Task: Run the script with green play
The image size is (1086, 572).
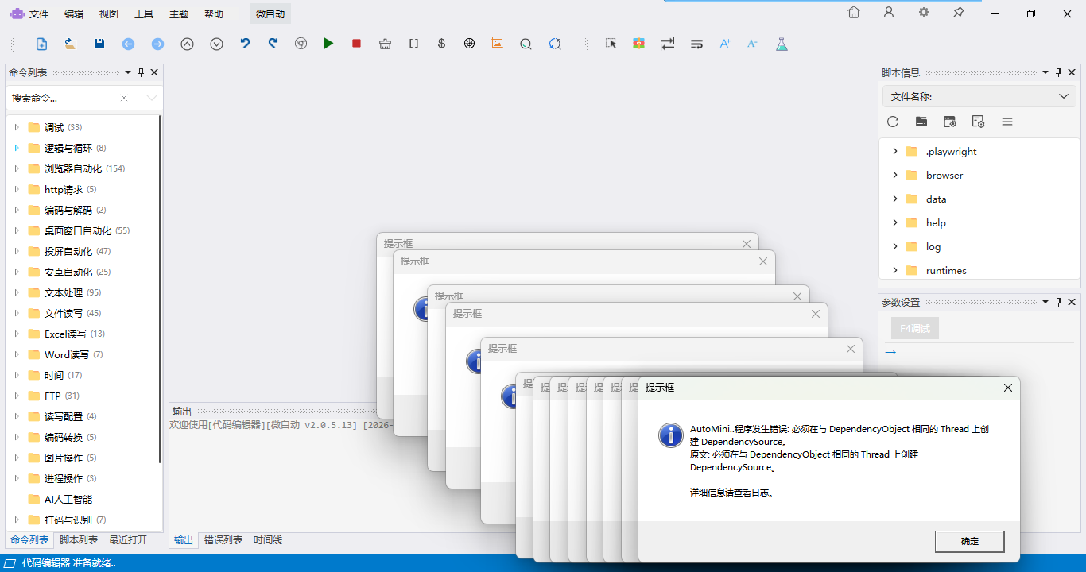Action: 328,44
